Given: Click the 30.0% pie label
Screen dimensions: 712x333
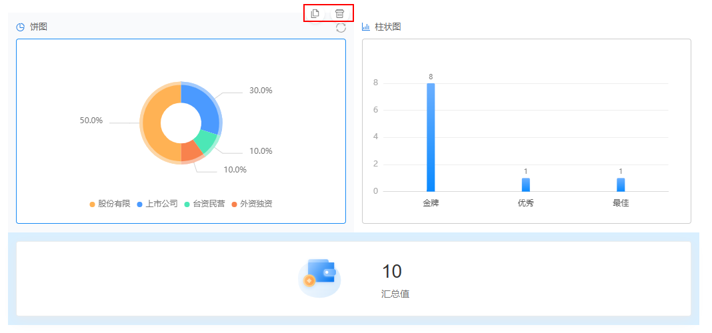Looking at the screenshot, I should 261,91.
